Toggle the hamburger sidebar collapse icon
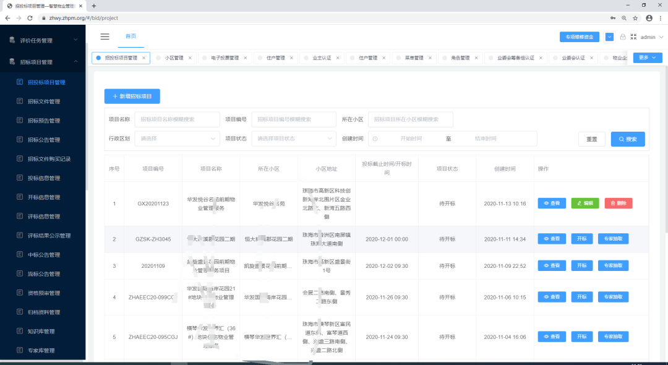This screenshot has width=668, height=365. coord(105,37)
